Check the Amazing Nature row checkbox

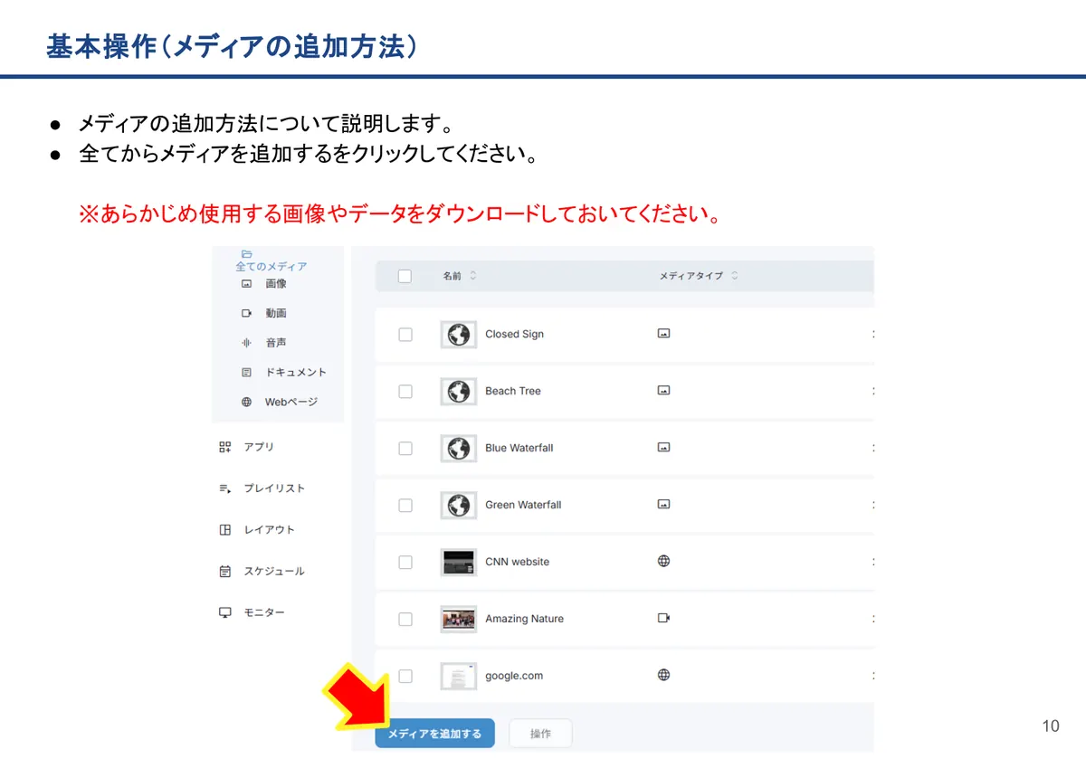click(x=405, y=620)
